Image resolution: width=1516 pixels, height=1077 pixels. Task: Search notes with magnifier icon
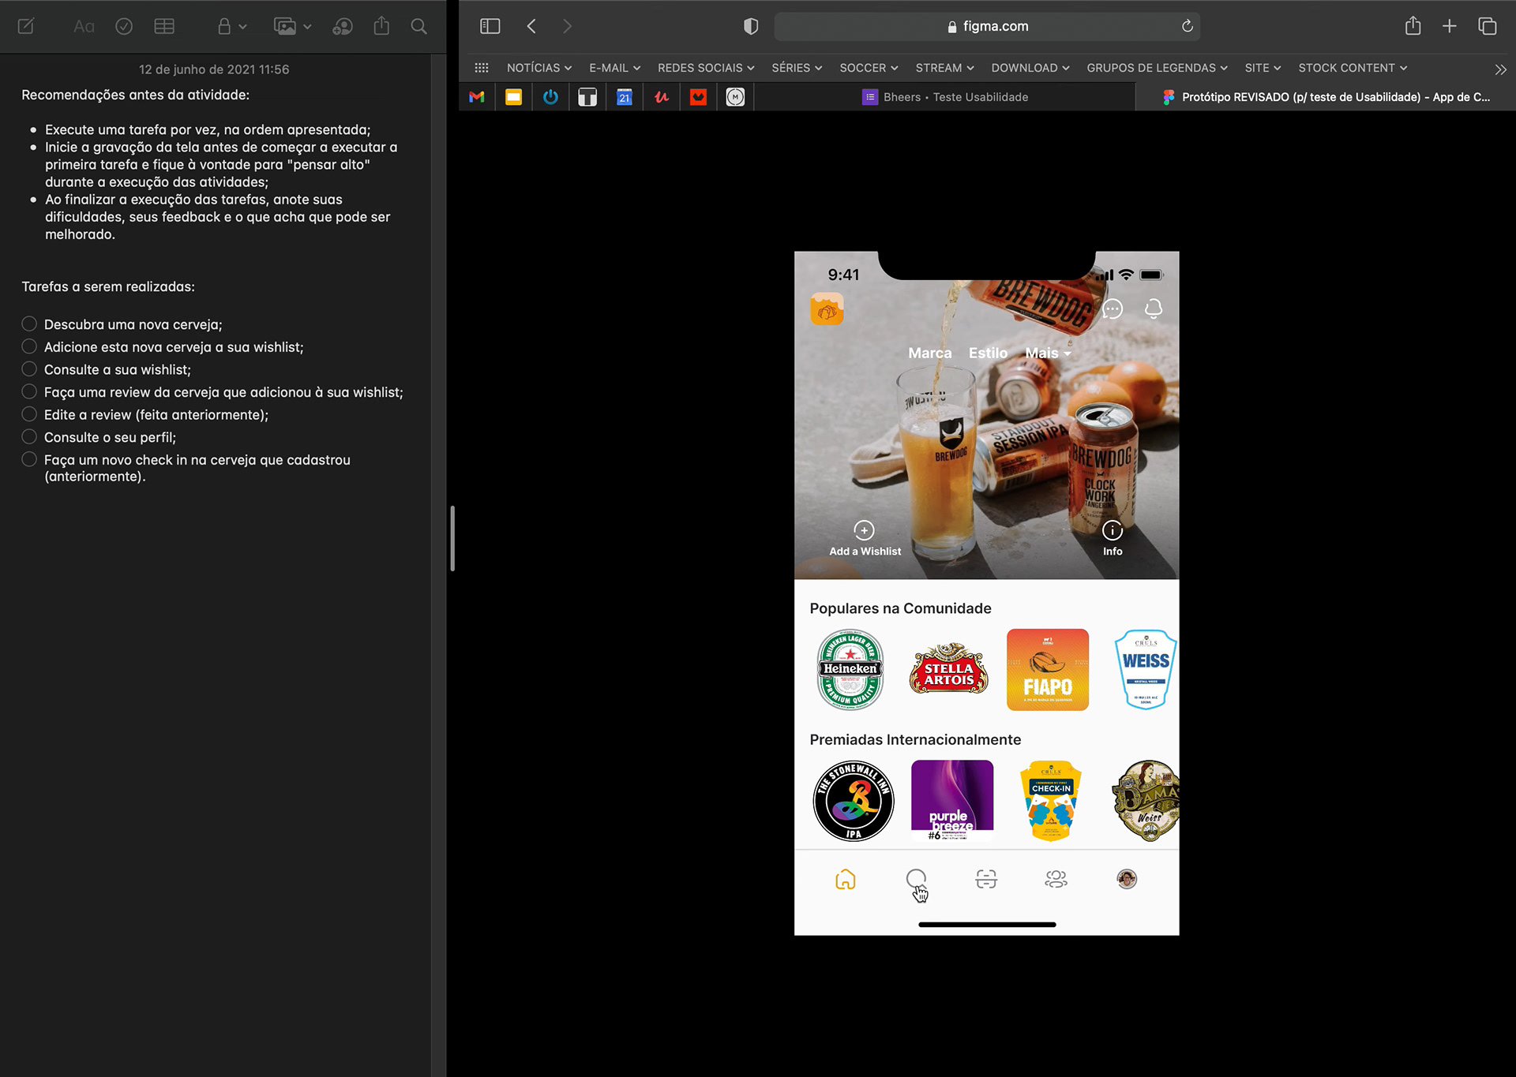point(419,26)
